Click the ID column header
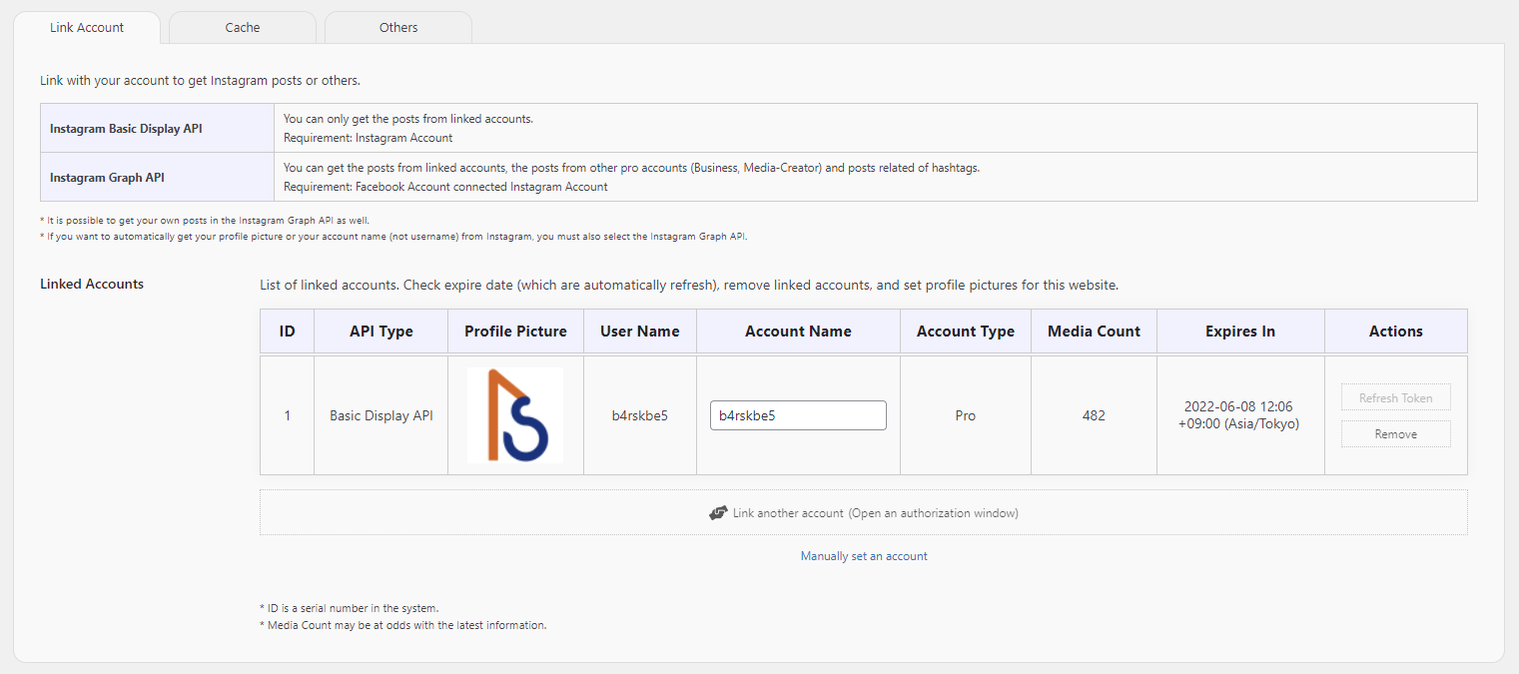Image resolution: width=1519 pixels, height=674 pixels. pos(287,332)
